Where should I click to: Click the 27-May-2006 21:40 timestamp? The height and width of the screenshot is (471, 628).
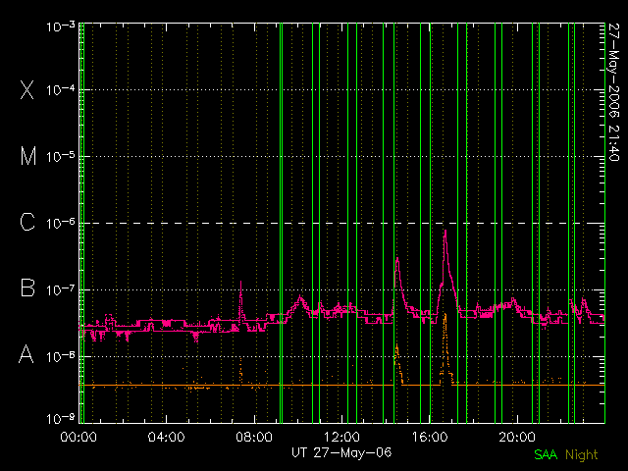pos(613,92)
